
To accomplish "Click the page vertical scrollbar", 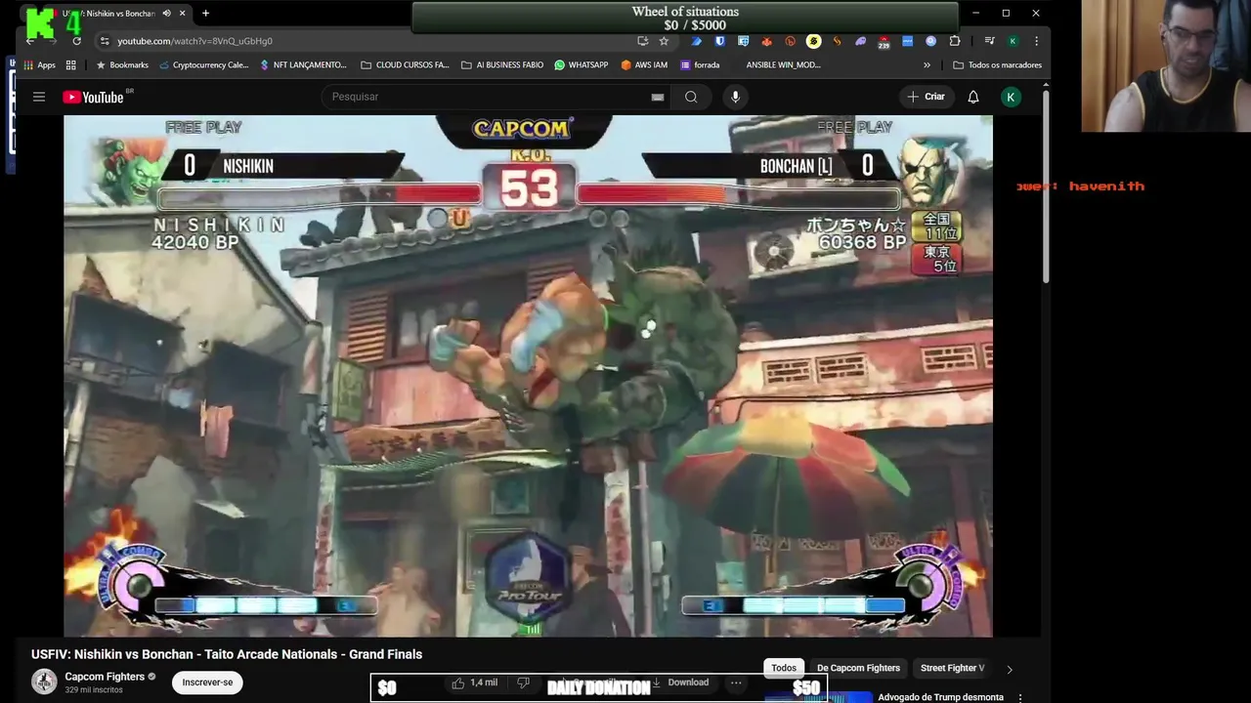I will tap(1046, 186).
